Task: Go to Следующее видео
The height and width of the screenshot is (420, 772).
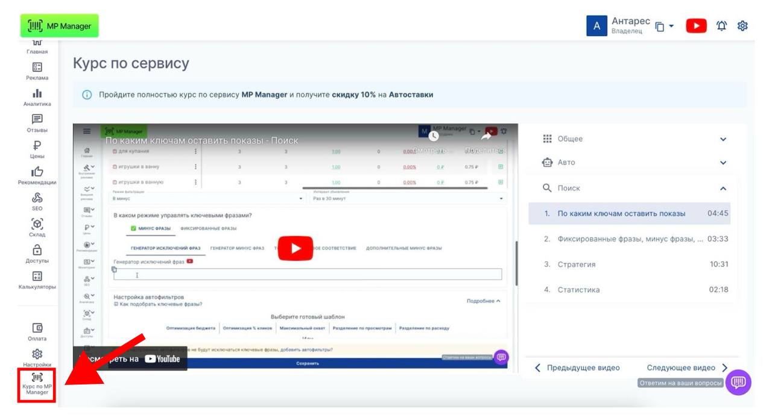Action: coord(687,368)
